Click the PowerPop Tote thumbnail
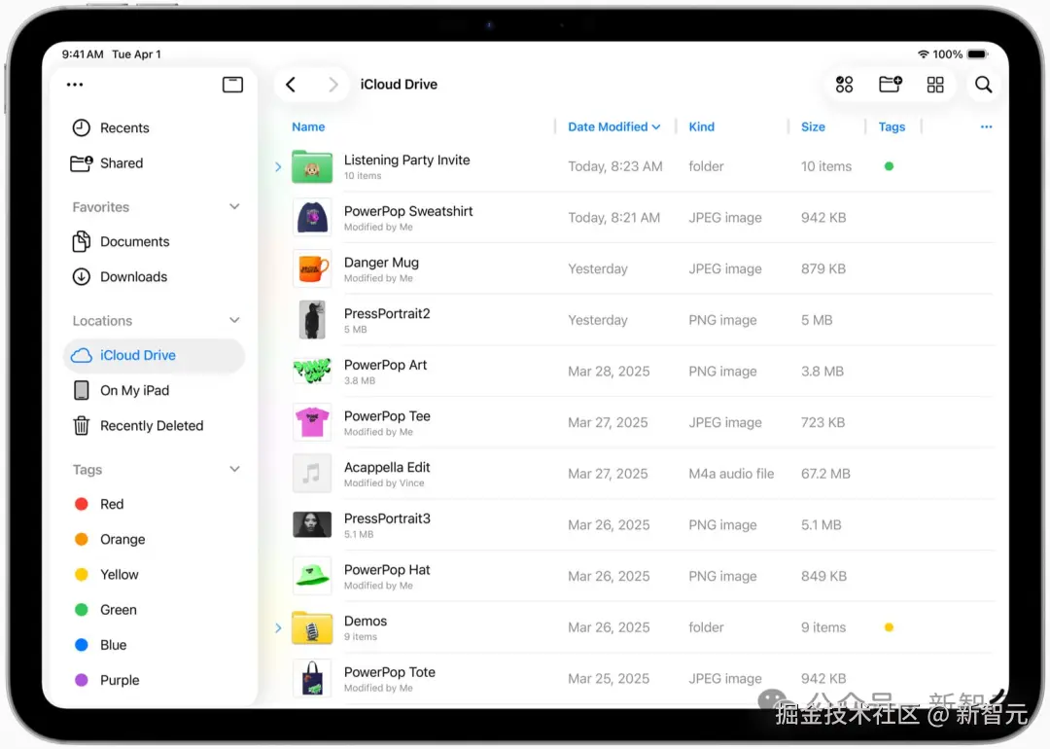The image size is (1050, 749). pos(312,678)
